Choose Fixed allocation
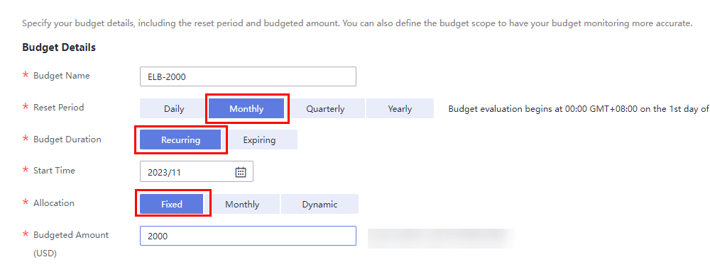Screen dimensions: 710x274 click(172, 204)
